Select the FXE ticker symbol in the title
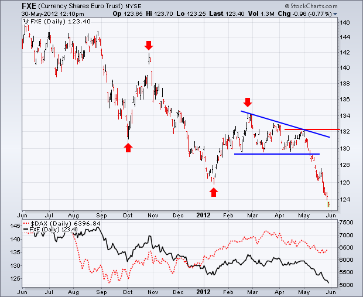The image size is (363, 297). (x=29, y=6)
